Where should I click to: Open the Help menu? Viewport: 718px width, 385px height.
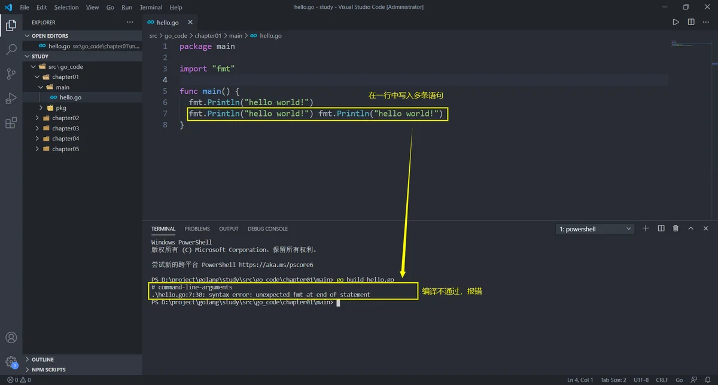(x=176, y=7)
